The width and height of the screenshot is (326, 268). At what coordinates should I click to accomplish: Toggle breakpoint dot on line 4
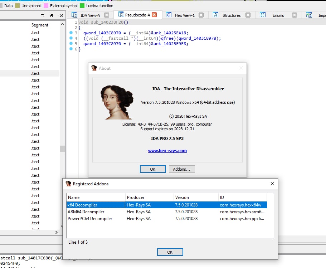[x=71, y=38]
